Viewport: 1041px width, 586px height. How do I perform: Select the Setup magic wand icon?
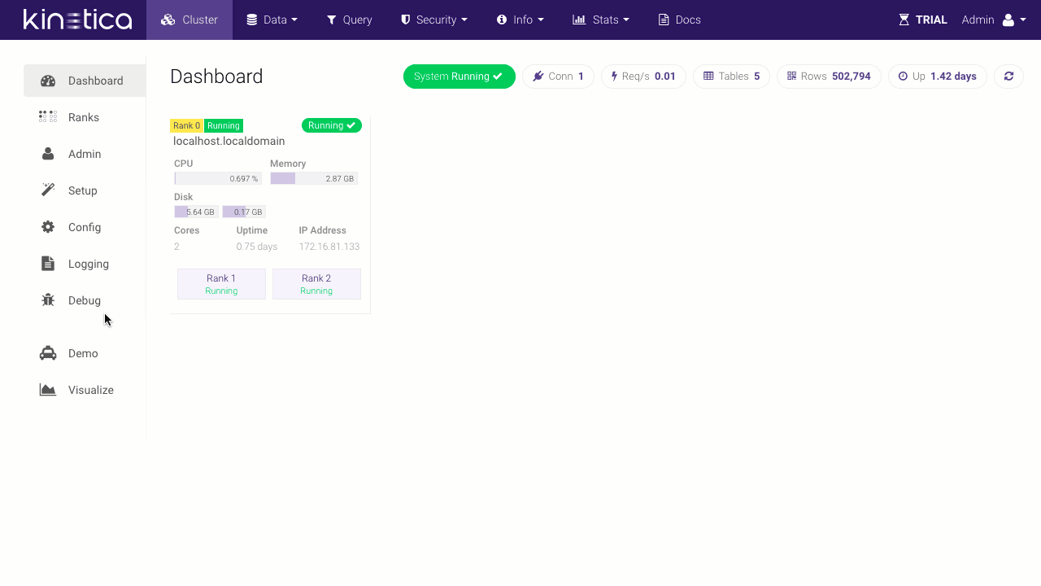[x=48, y=190]
